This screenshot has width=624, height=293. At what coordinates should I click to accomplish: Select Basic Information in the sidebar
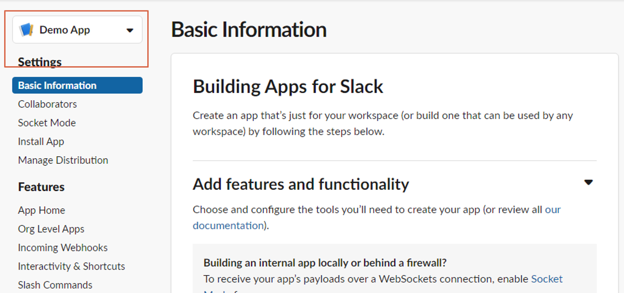[77, 85]
